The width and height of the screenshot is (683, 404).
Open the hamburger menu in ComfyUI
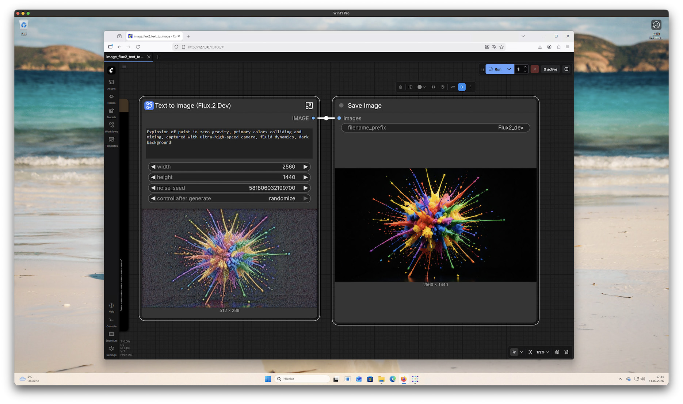pos(124,67)
